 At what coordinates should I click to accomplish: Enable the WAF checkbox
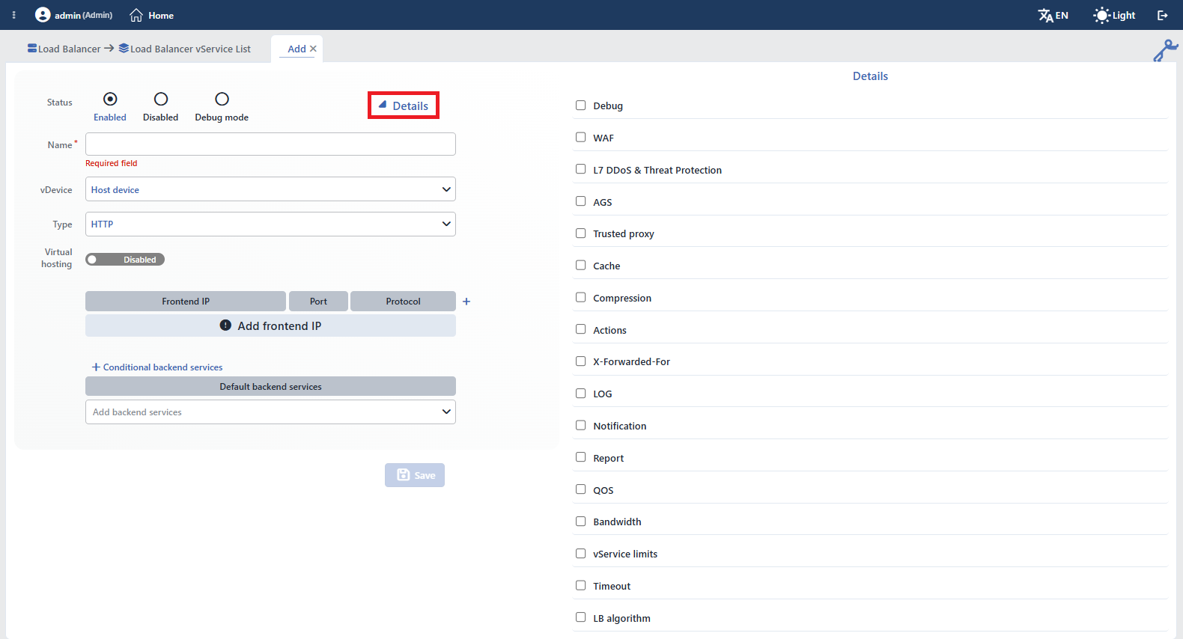(580, 138)
